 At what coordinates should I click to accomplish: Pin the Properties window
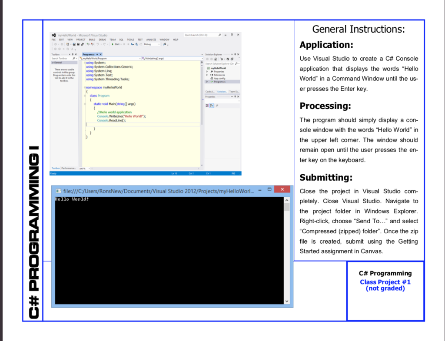235,96
